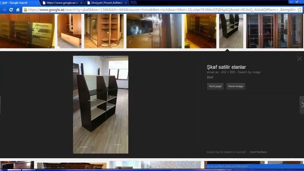Select the small dark shelf thumbnail in top row
This screenshot has height=171, width=304.
coord(231,31)
